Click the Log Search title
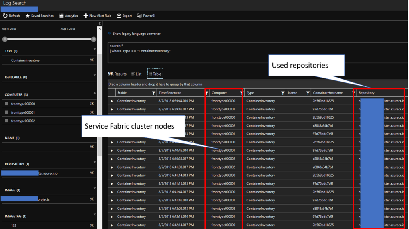Screen dimensions: 409x229 (x=15, y=3)
